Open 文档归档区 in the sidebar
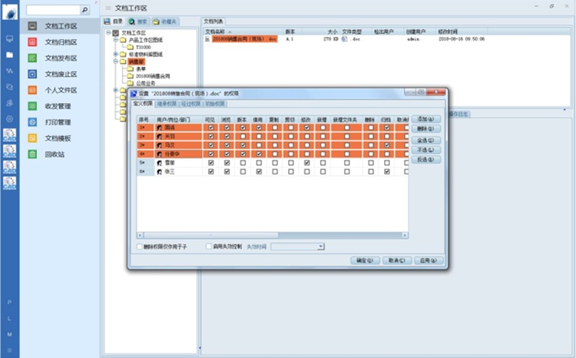576x358 pixels. pos(61,42)
